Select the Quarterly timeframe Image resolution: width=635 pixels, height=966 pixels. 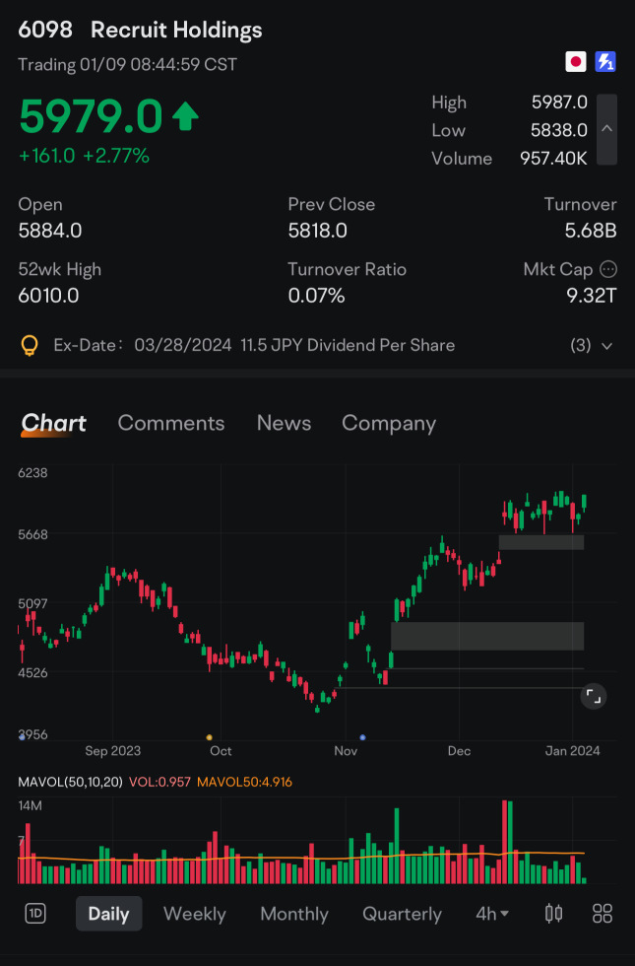point(402,914)
